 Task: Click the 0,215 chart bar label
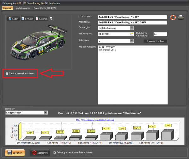pyautogui.click(x=106, y=129)
